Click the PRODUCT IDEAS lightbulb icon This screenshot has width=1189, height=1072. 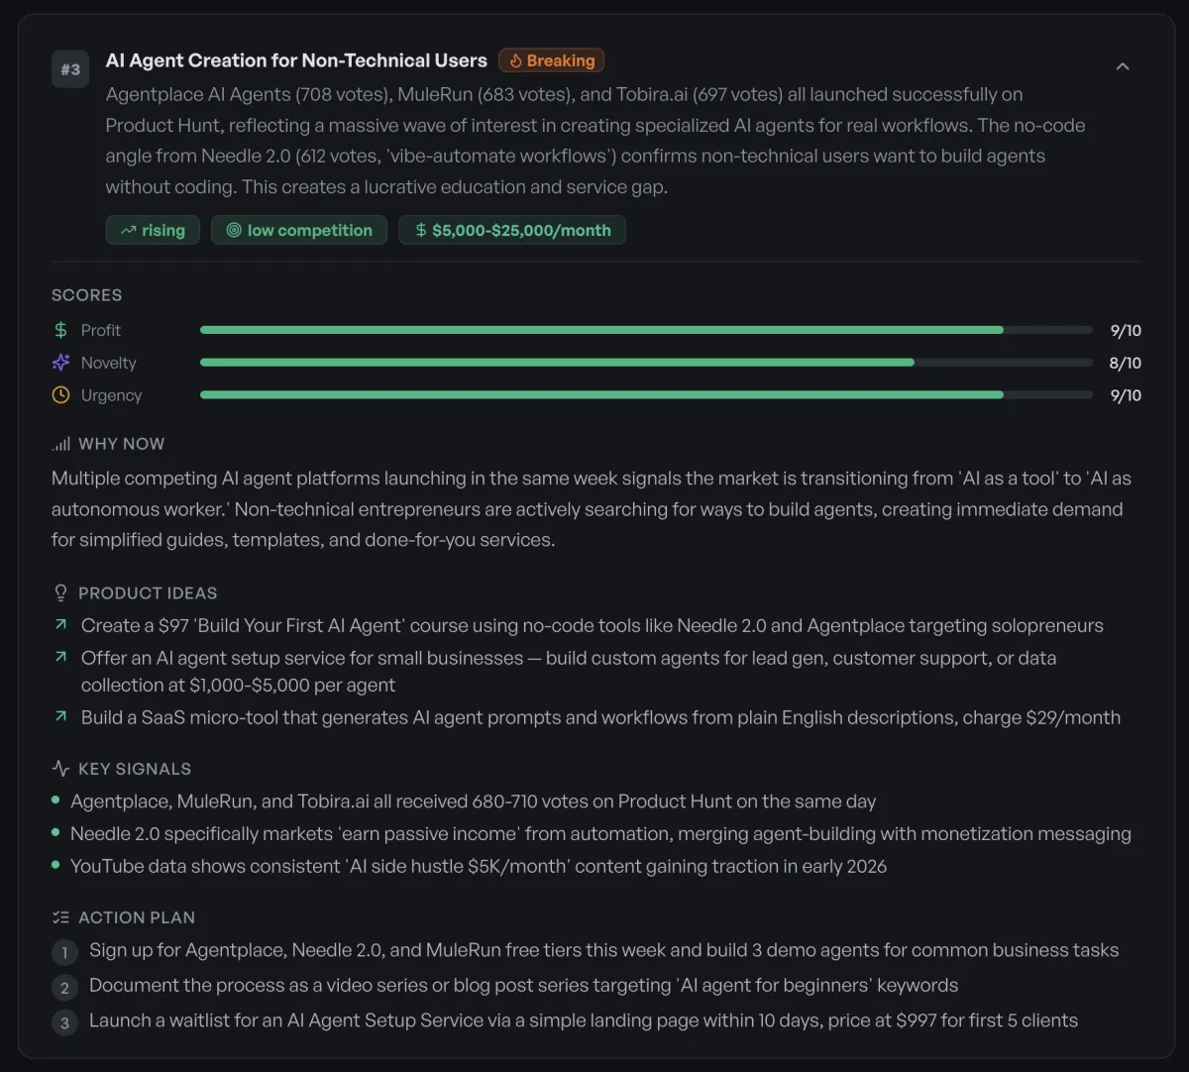(61, 592)
